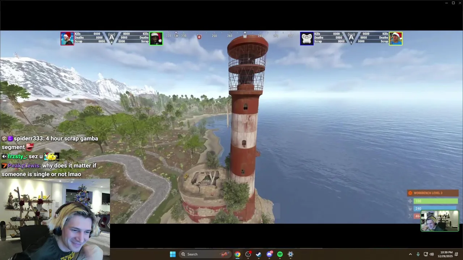Click the lips emote after 'segment'
The image size is (463, 260).
[30, 147]
